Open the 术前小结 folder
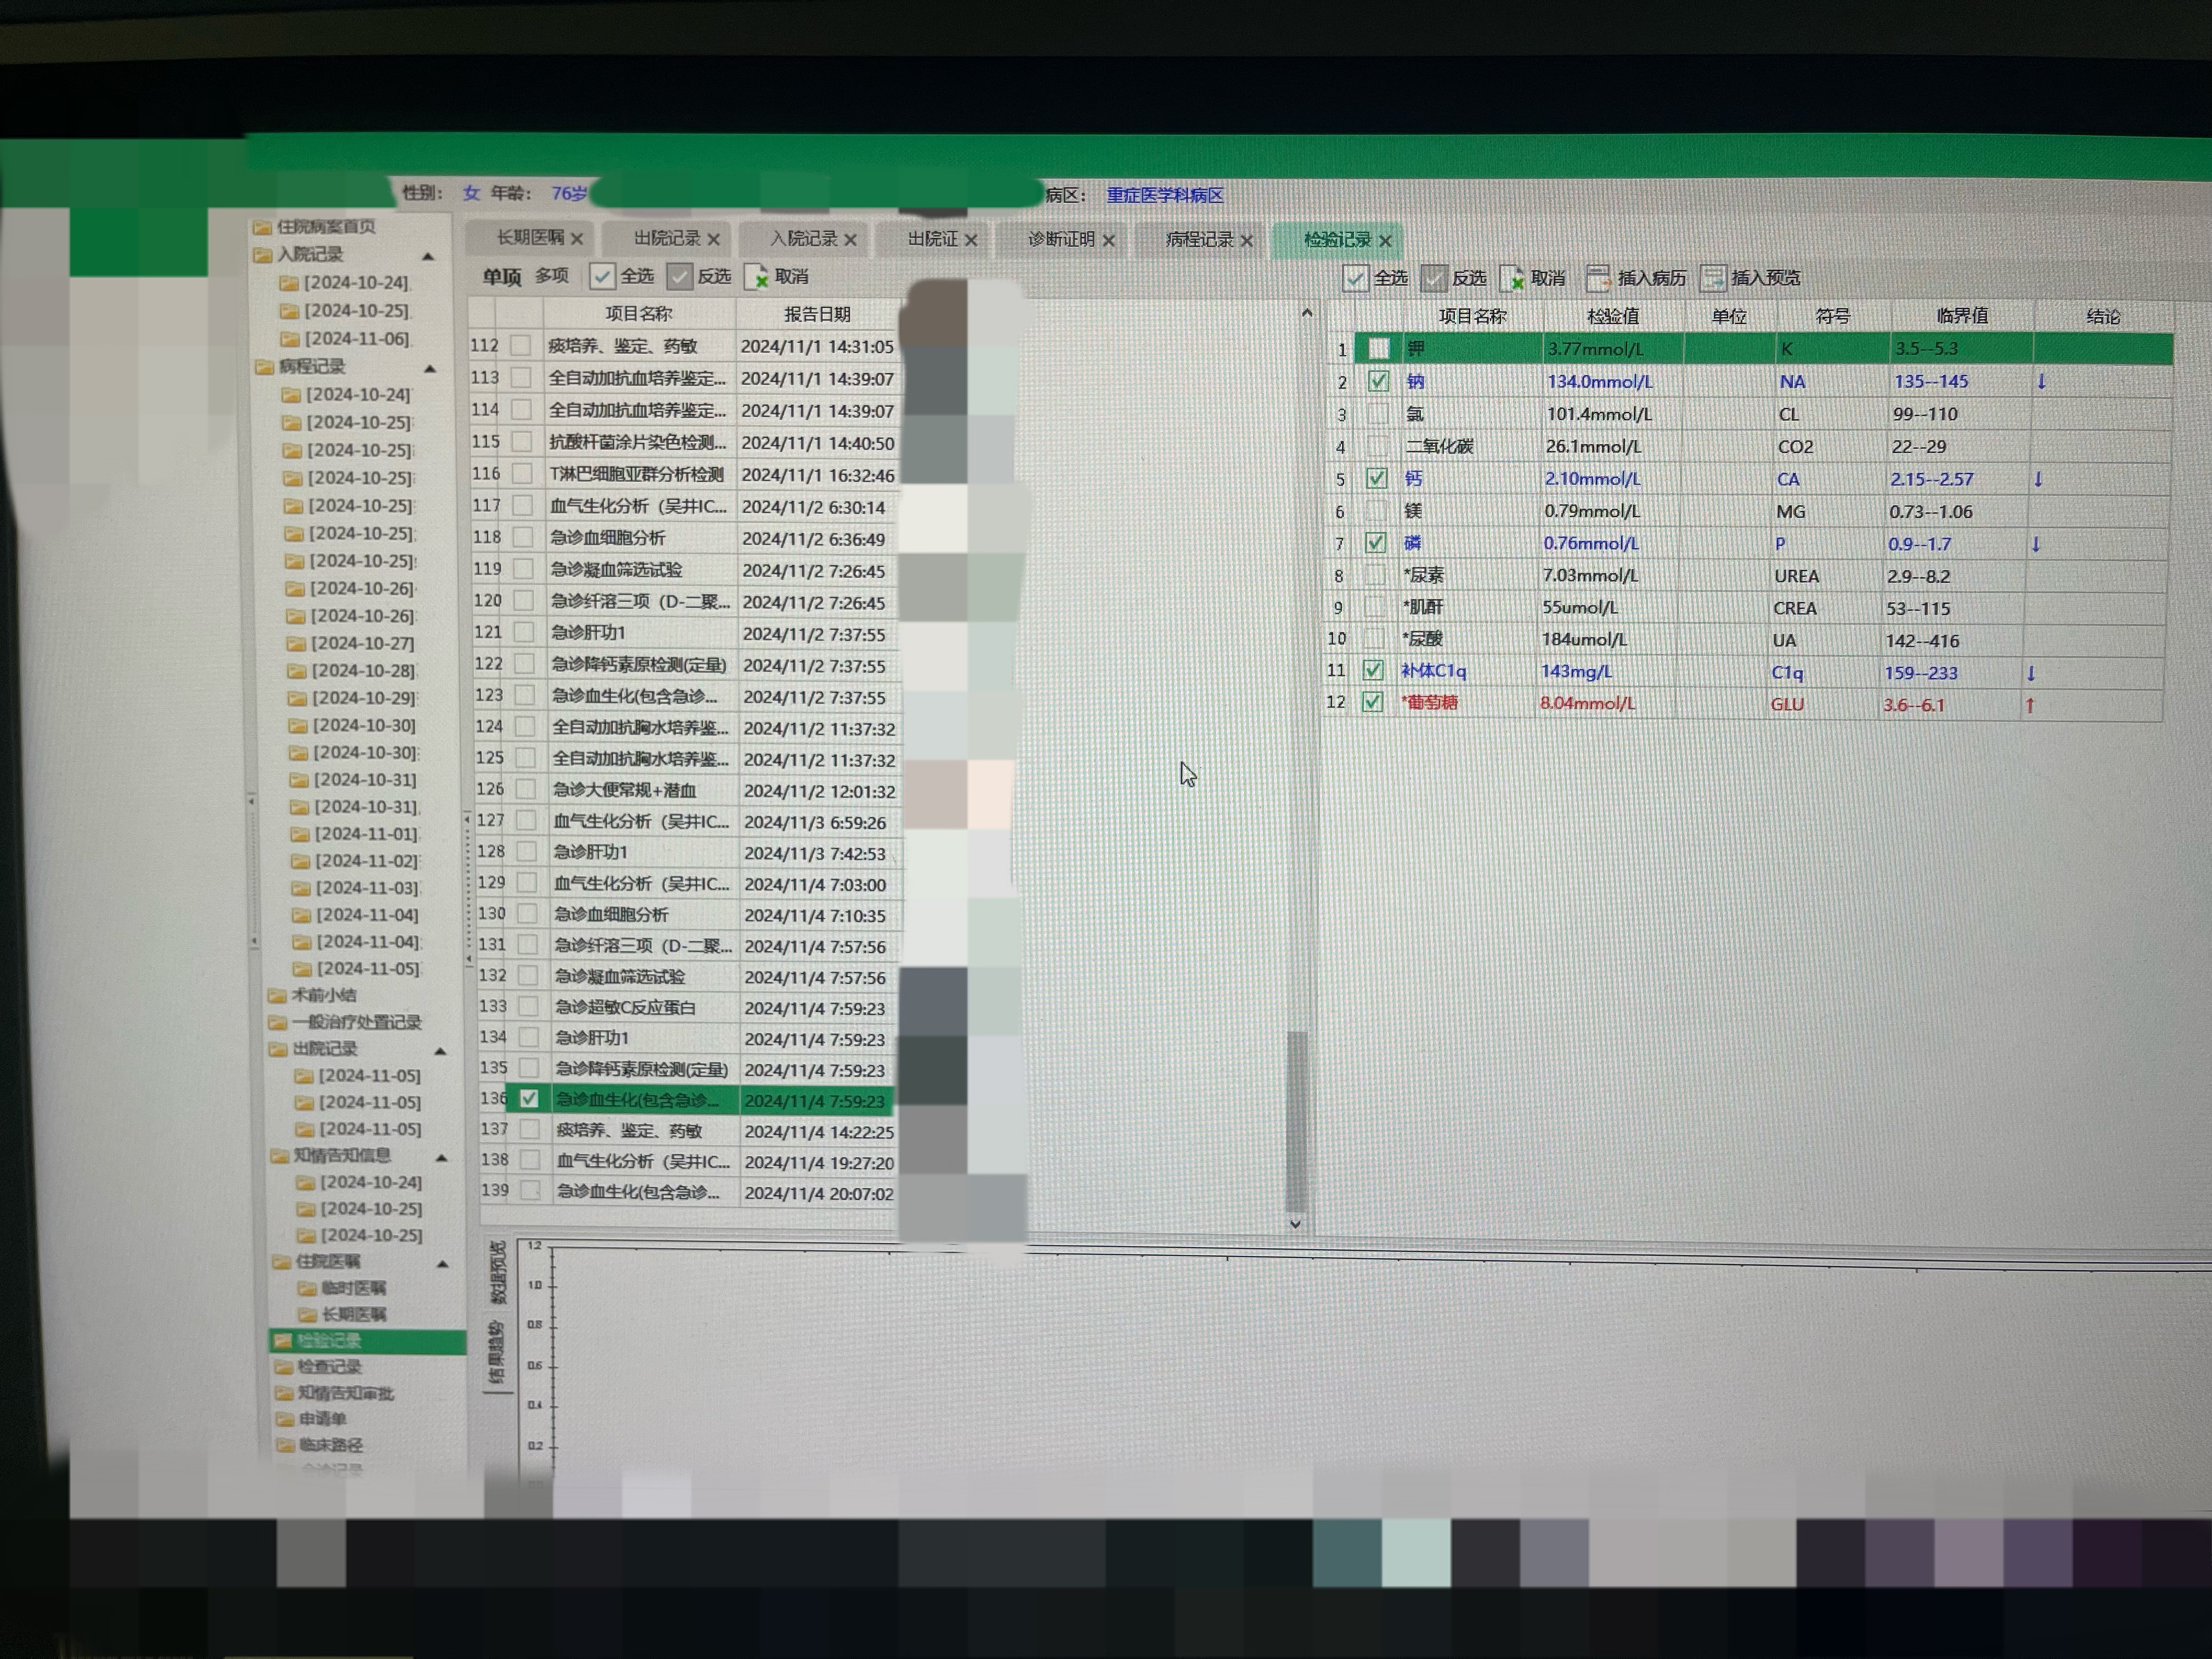The width and height of the screenshot is (2212, 1659). click(x=312, y=995)
